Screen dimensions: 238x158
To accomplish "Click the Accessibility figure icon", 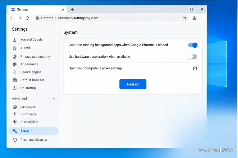I will pos(15,122).
